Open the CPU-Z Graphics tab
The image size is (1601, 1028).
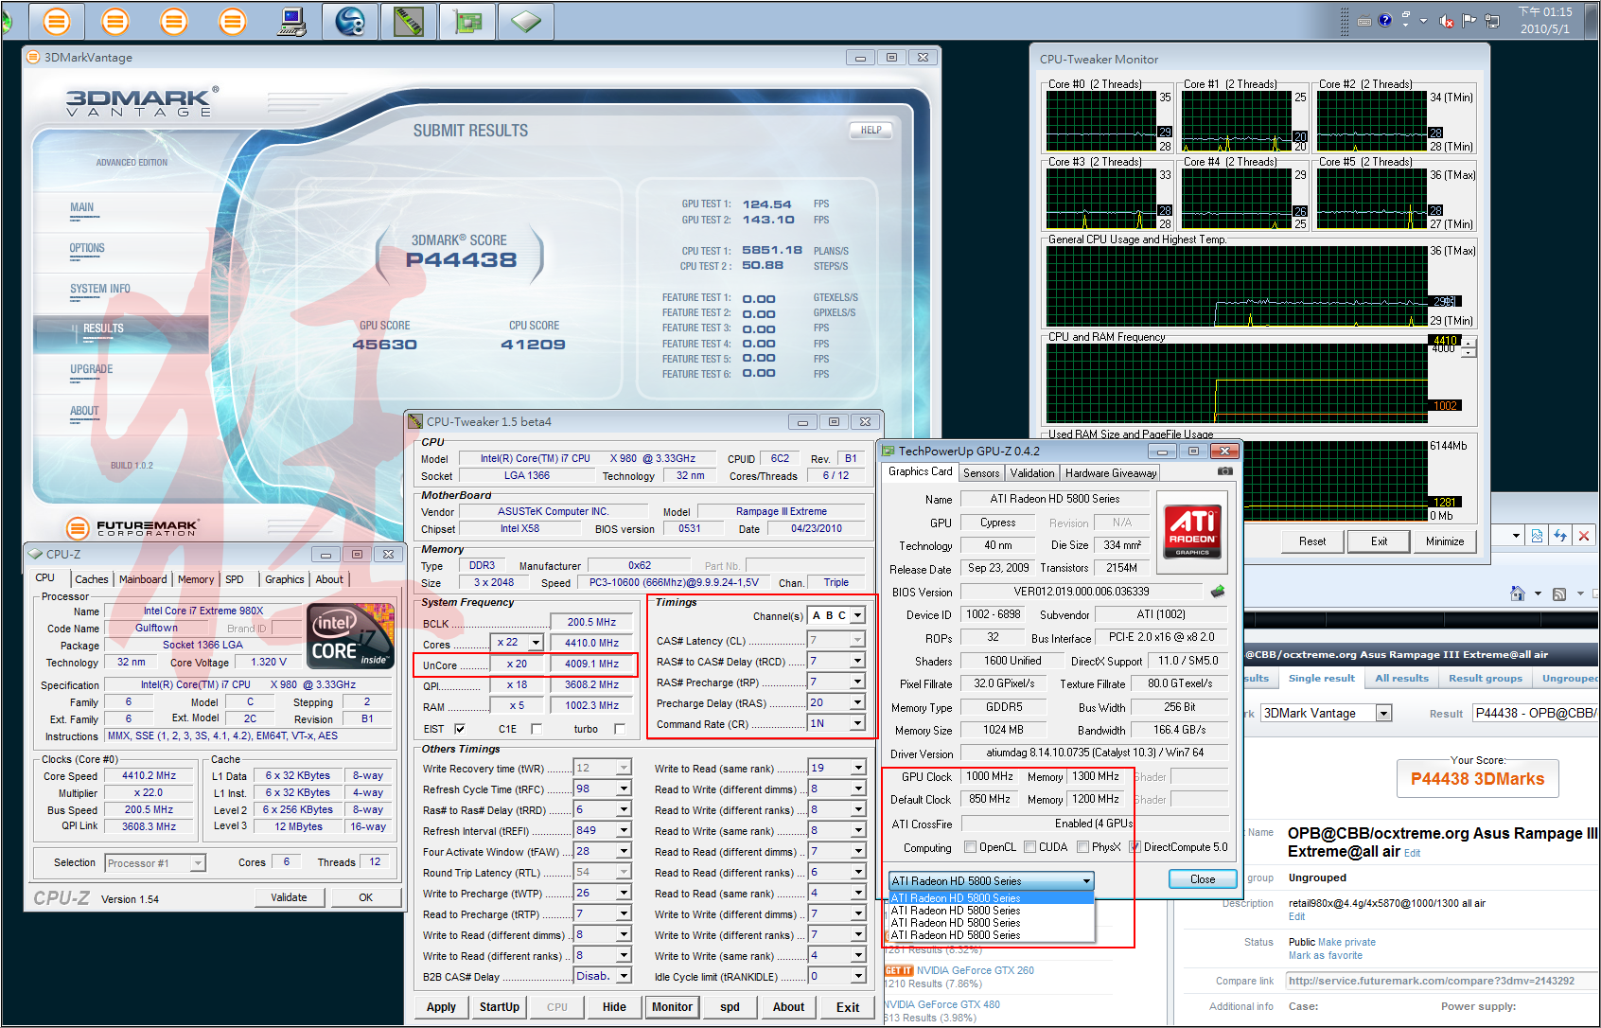click(284, 579)
